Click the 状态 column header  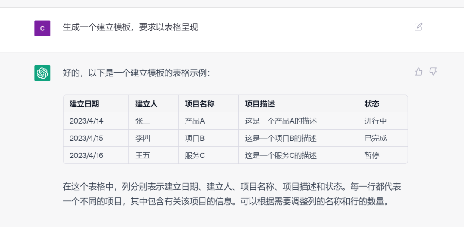372,104
